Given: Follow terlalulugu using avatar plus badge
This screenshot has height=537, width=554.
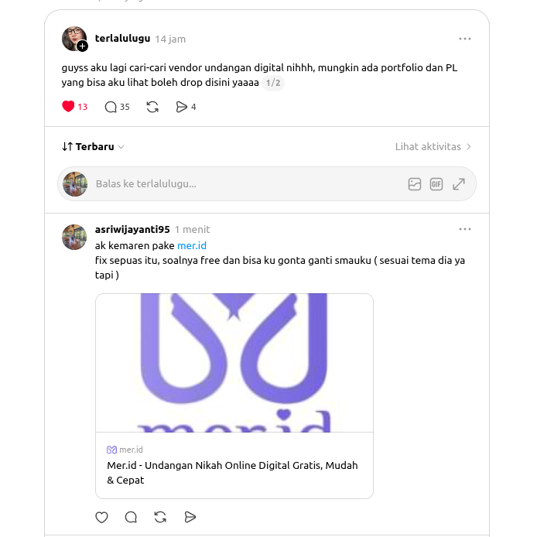Looking at the screenshot, I should pos(82,46).
